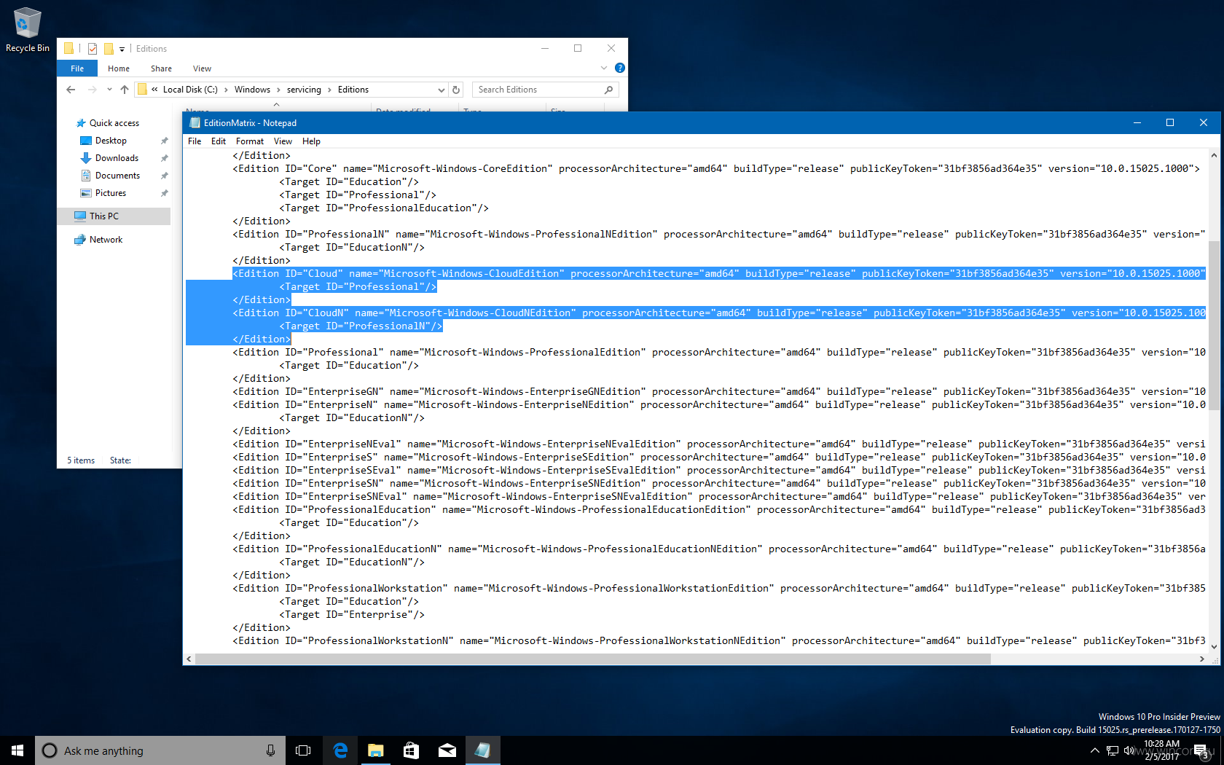Open the File tab in Explorer
Viewport: 1224px width, 765px height.
tap(77, 68)
